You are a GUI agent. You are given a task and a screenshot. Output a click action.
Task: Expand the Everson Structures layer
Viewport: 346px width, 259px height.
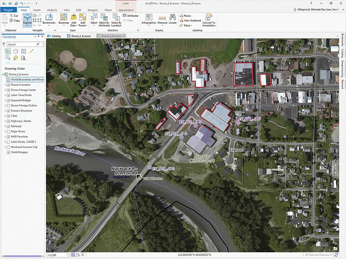tap(5, 111)
